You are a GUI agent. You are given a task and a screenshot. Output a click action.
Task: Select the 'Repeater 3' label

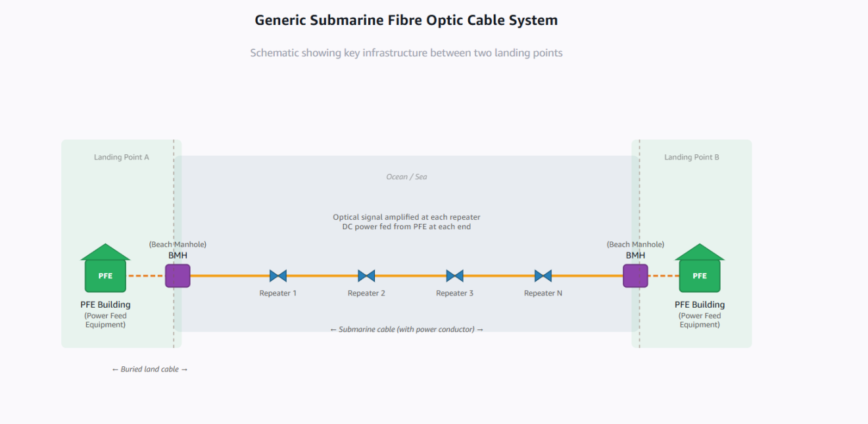click(x=454, y=293)
